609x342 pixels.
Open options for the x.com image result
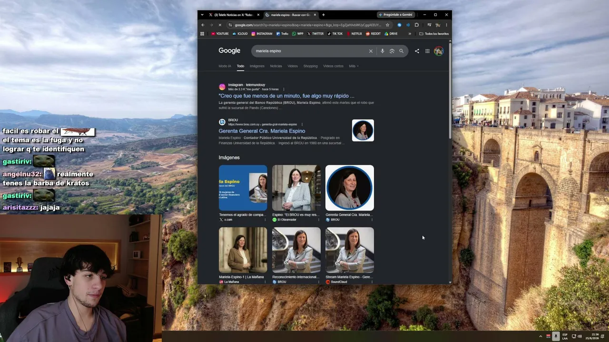coord(265,220)
